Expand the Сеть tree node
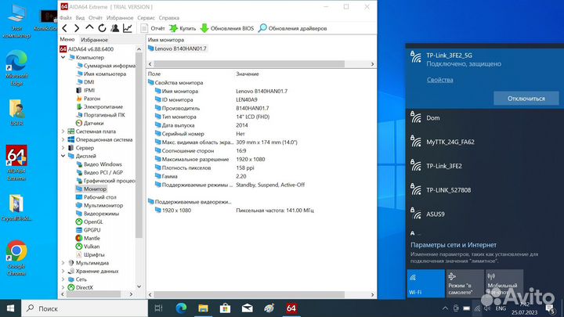This screenshot has width=564, height=317. tap(63, 279)
